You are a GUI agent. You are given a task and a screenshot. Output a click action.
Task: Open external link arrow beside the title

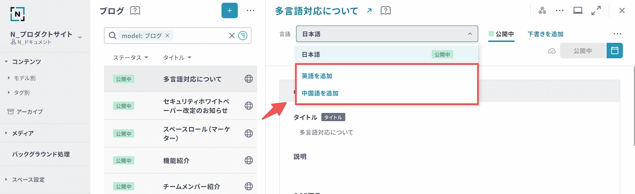click(x=369, y=11)
